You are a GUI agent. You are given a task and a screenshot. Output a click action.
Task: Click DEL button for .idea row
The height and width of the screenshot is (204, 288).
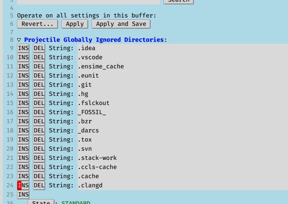(x=39, y=49)
